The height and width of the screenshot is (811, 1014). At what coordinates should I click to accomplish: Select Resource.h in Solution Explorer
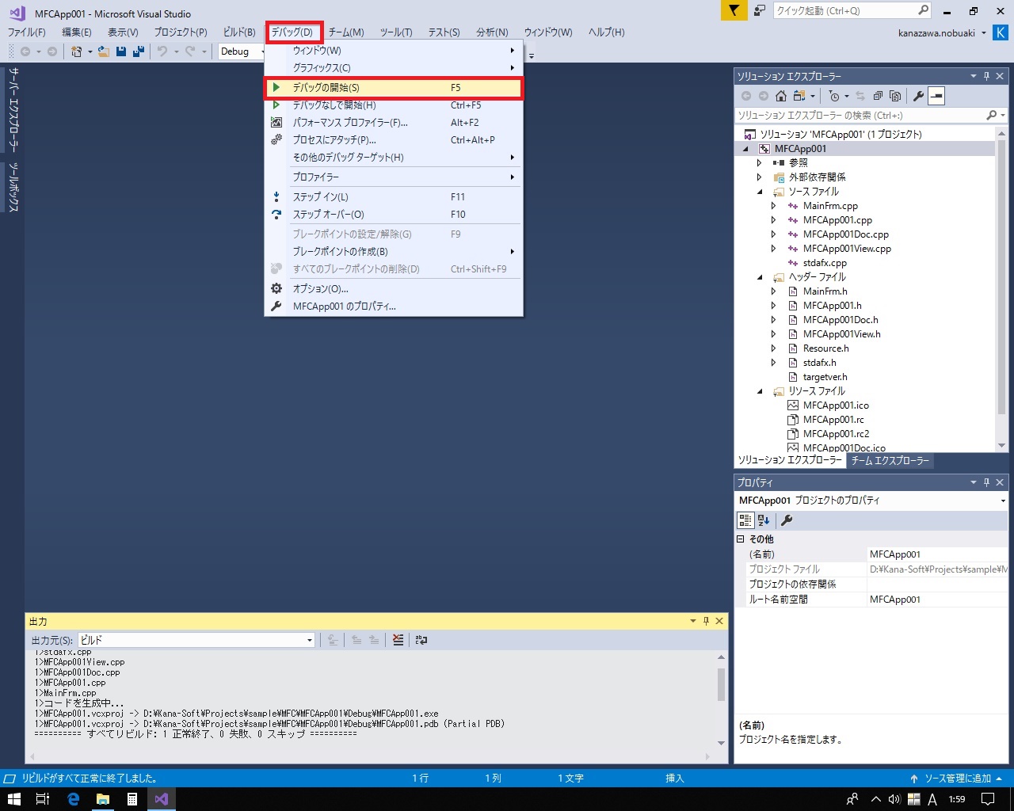pyautogui.click(x=825, y=348)
